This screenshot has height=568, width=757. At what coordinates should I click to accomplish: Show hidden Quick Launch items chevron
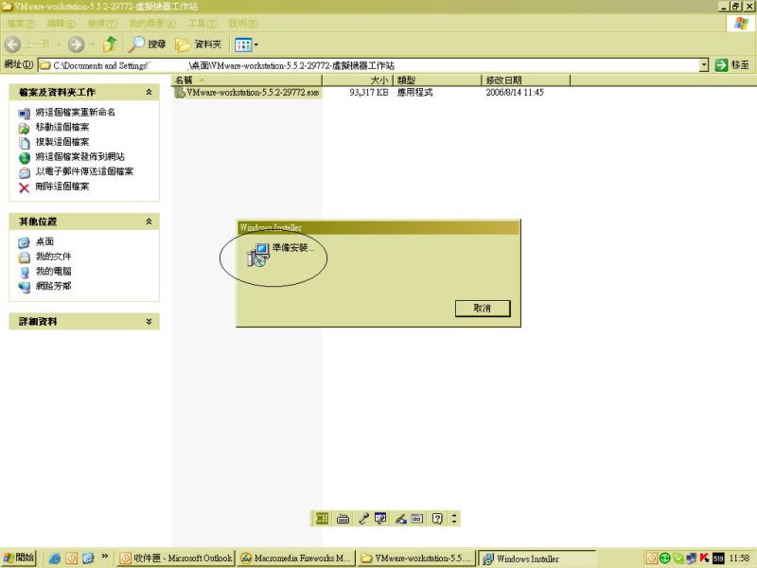104,557
